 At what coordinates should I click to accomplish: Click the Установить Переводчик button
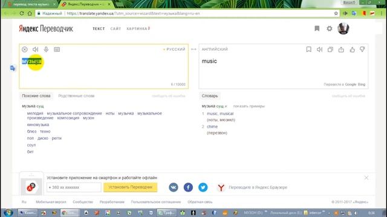click(131, 187)
